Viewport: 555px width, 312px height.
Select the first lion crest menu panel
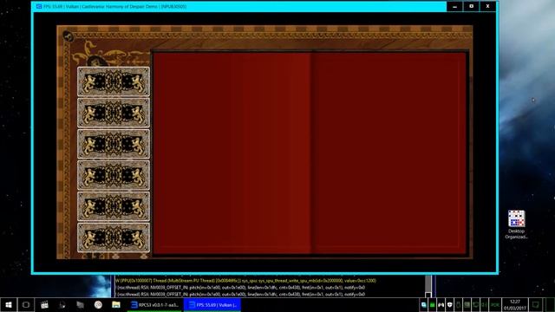114,81
